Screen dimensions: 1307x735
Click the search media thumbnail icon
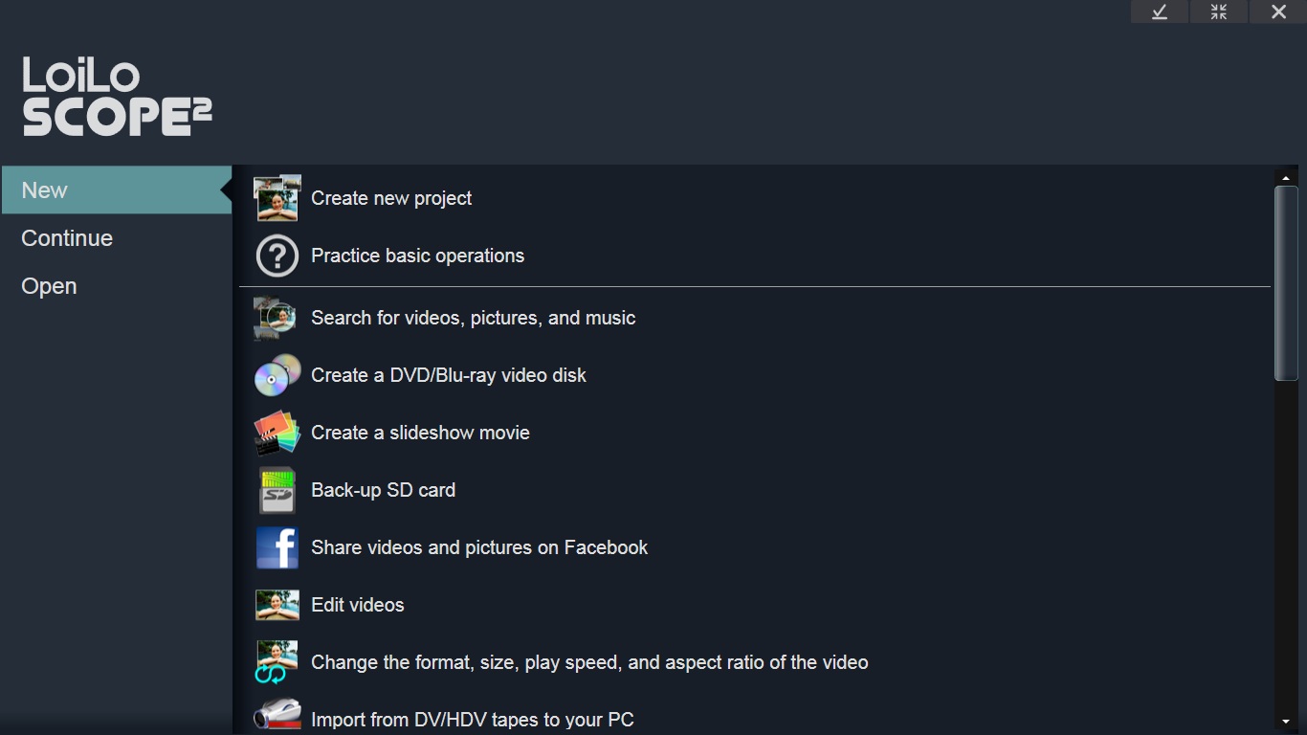277,318
